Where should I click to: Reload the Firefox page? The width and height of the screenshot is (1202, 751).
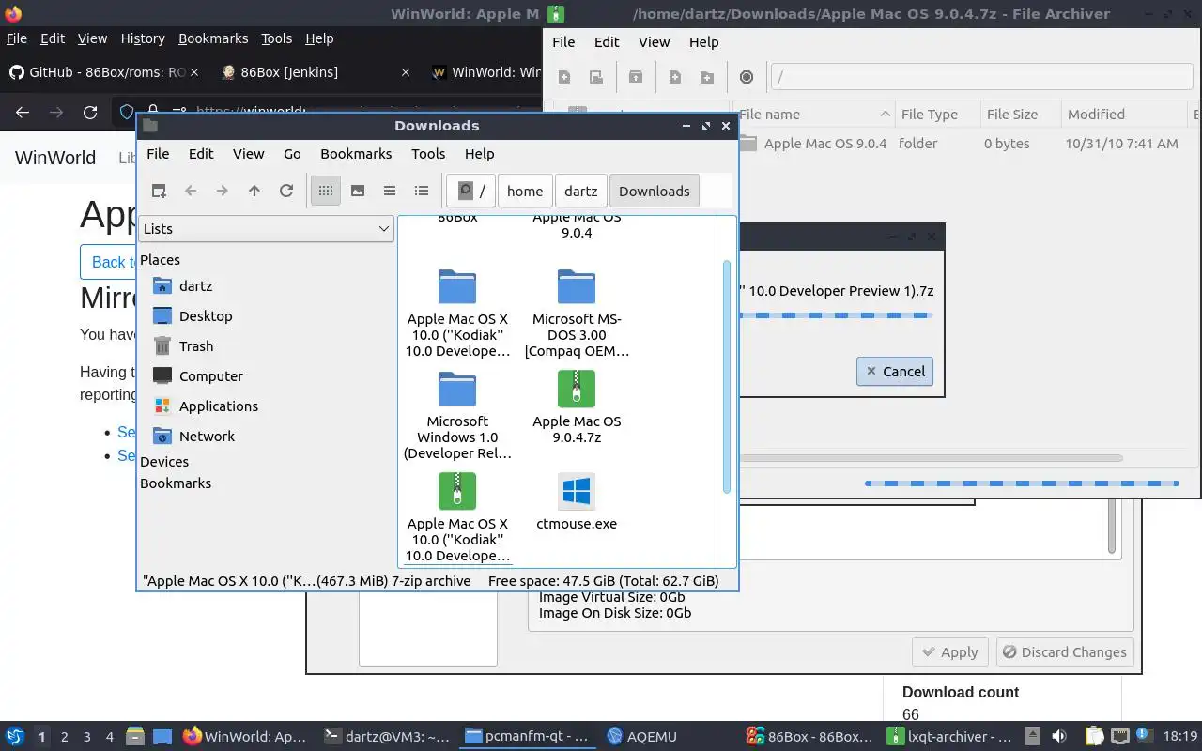(90, 113)
